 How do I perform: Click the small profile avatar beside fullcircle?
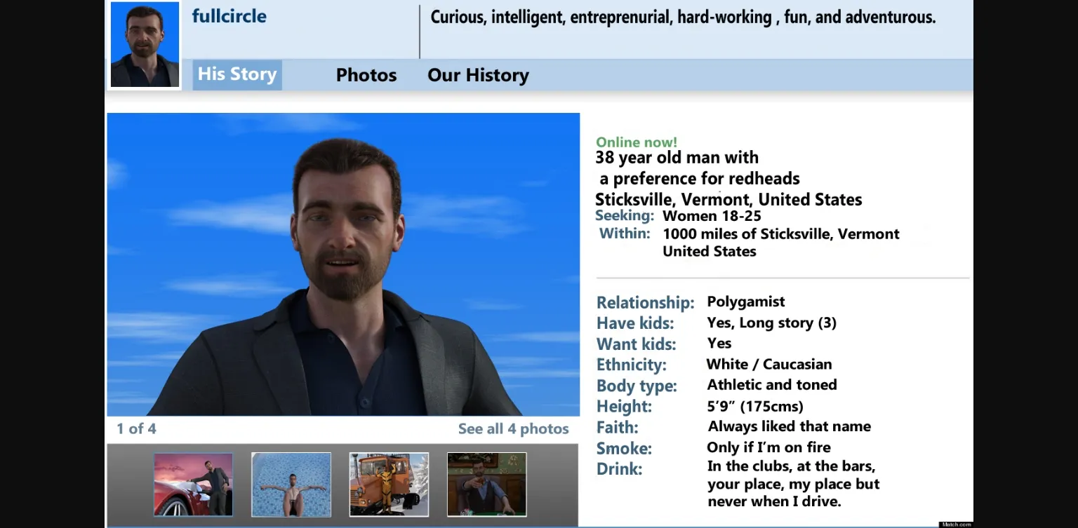coord(145,46)
